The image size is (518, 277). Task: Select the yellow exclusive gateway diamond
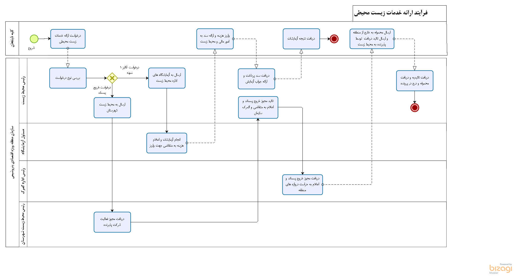[112, 78]
